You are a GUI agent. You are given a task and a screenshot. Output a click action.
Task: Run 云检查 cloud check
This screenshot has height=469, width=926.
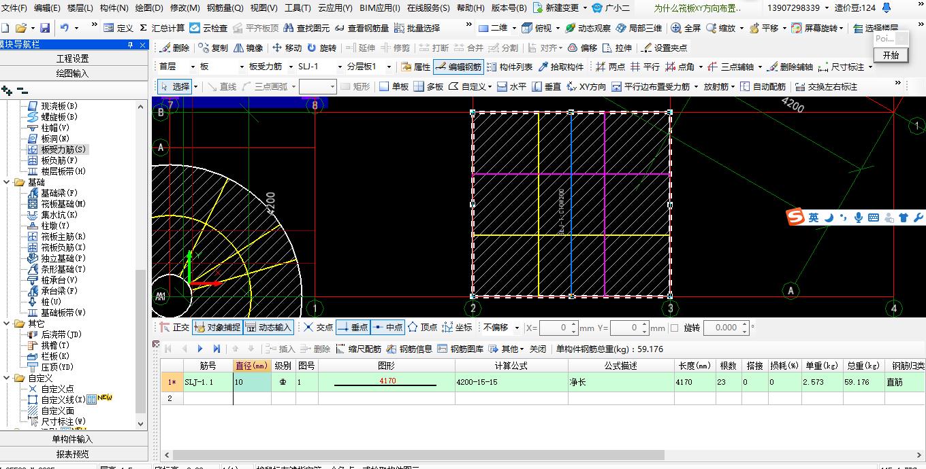pos(209,28)
